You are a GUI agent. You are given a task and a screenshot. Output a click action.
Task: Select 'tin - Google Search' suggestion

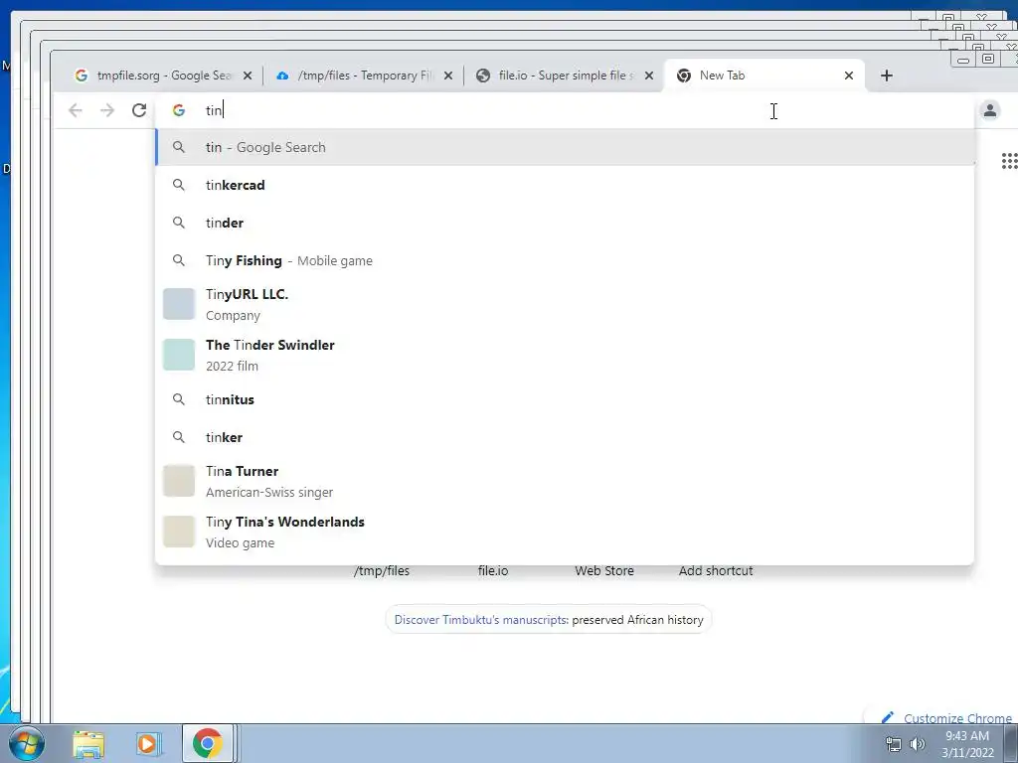click(565, 147)
